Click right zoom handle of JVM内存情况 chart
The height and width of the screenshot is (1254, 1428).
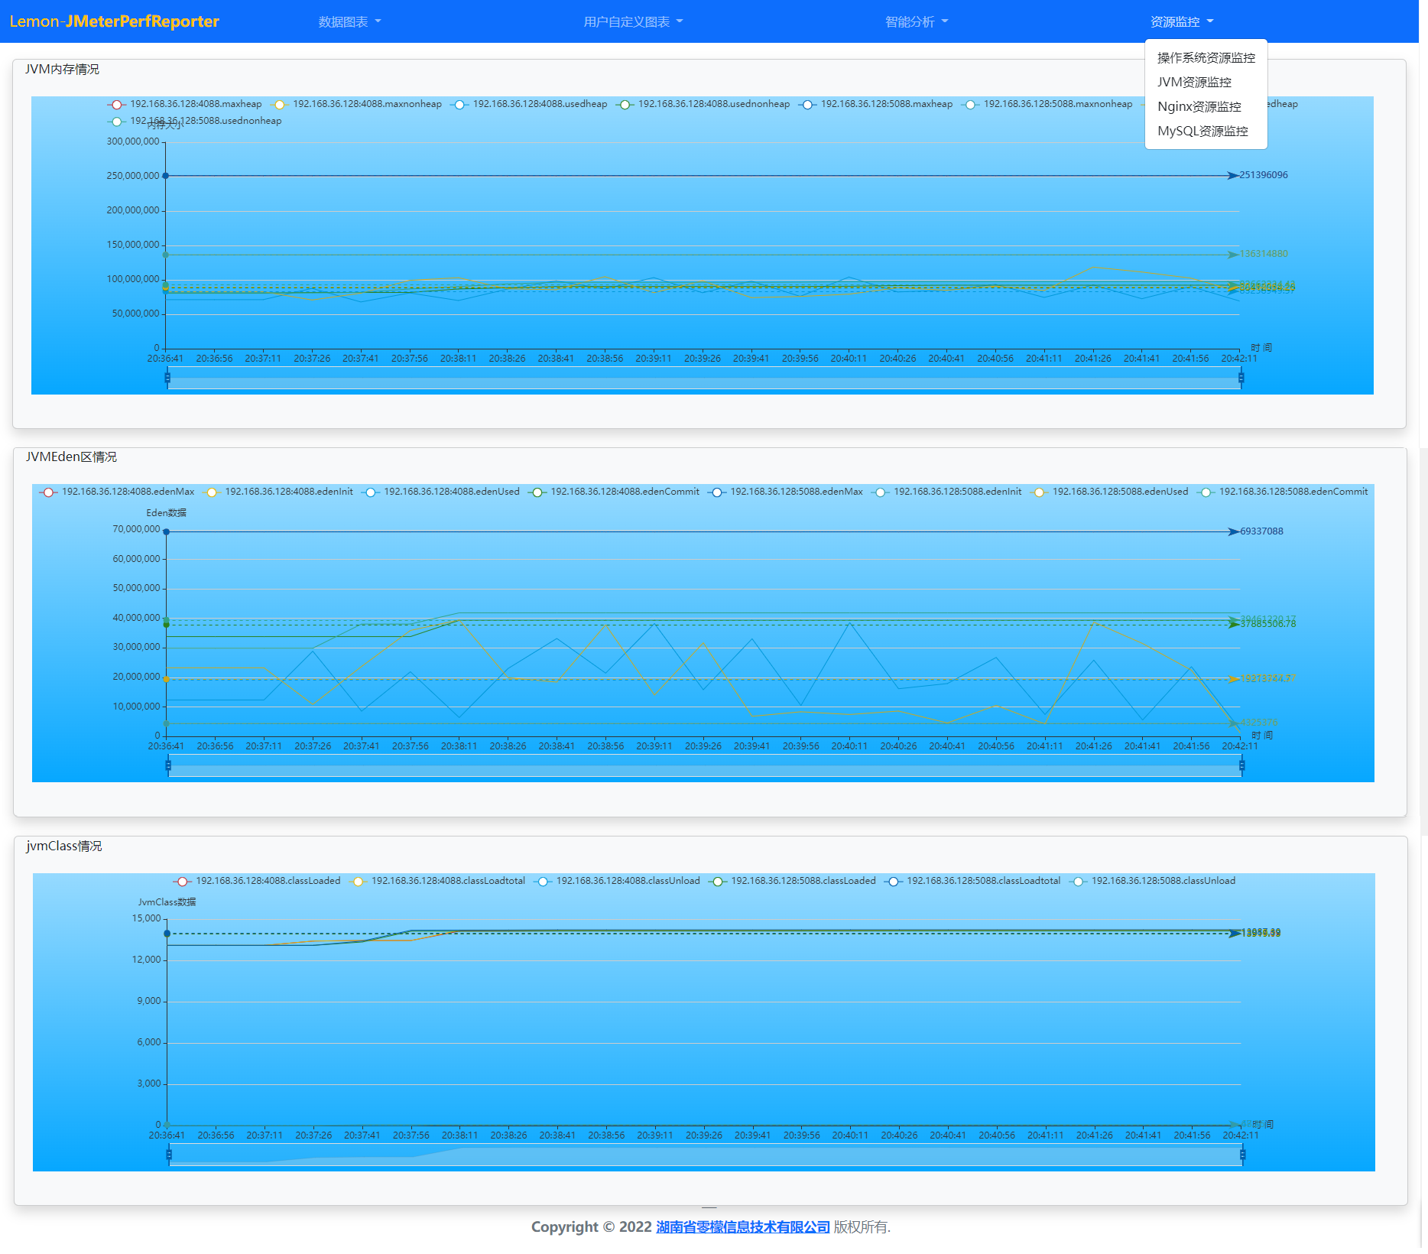pos(1241,378)
